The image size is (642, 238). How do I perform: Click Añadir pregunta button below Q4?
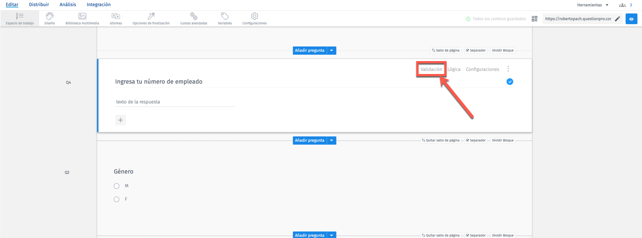(x=310, y=140)
